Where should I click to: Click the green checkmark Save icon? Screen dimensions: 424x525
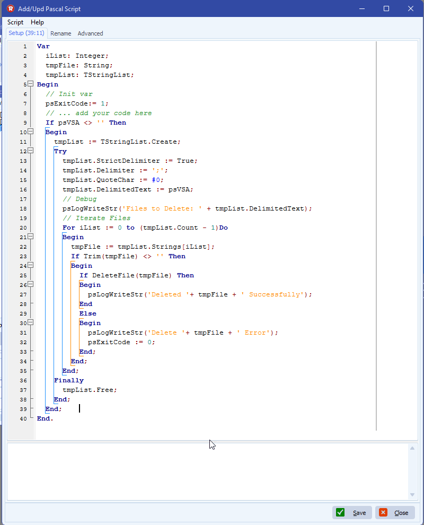pyautogui.click(x=340, y=512)
